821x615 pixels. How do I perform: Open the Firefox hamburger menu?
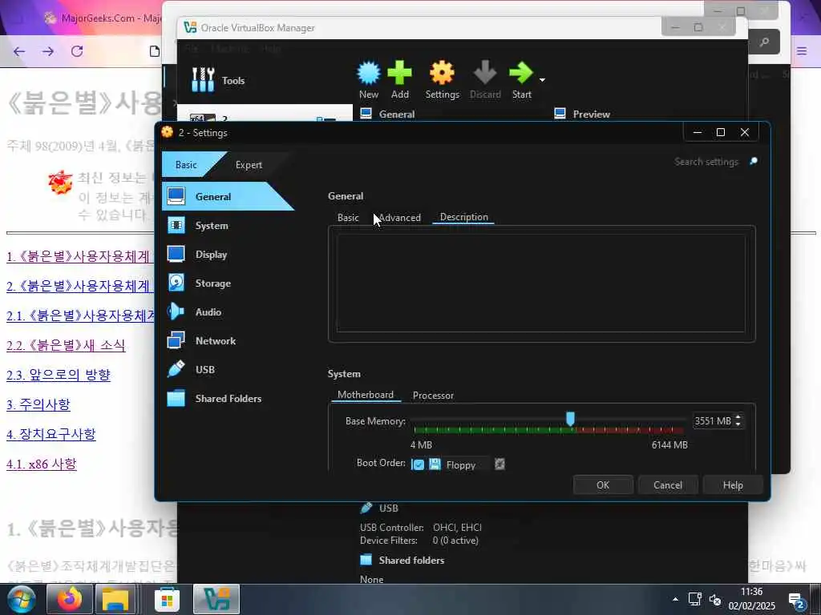pos(802,51)
